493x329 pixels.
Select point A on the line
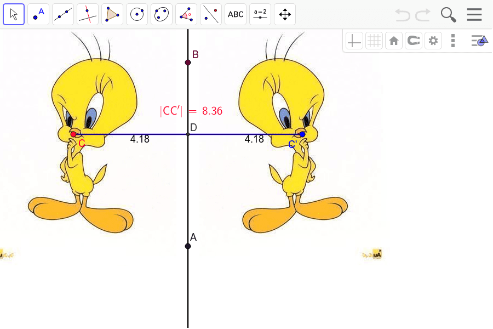(x=188, y=246)
